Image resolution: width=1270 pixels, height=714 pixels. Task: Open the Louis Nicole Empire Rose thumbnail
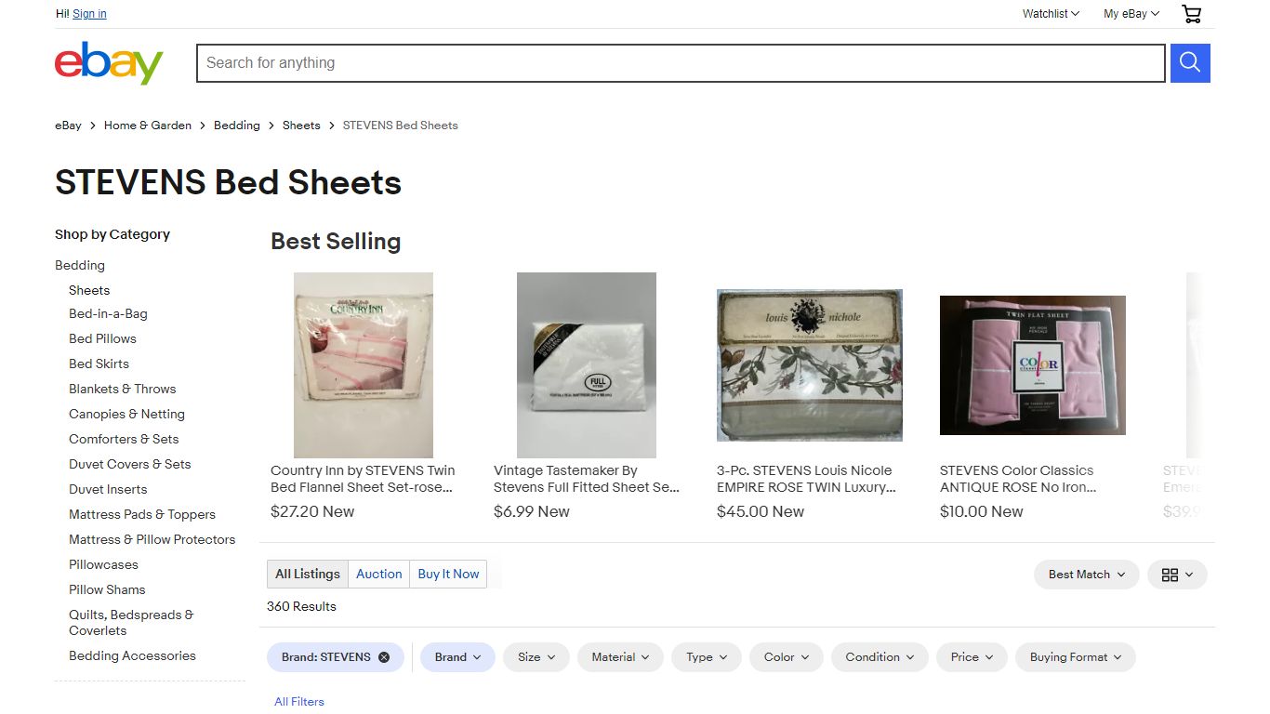point(810,365)
